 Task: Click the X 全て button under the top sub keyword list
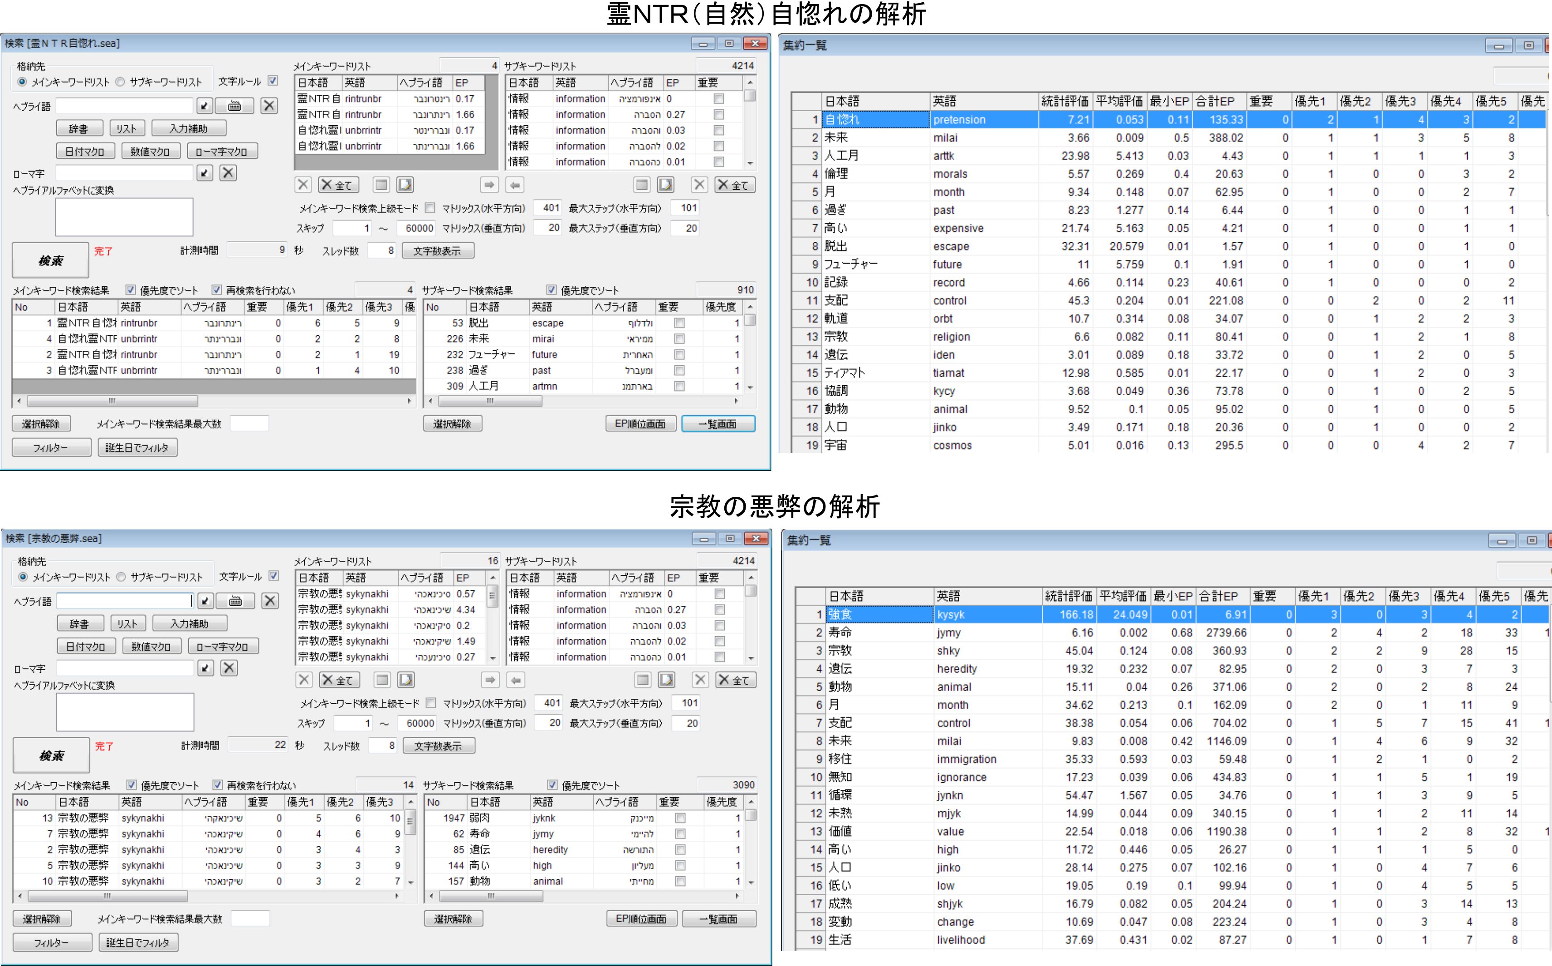tap(734, 185)
